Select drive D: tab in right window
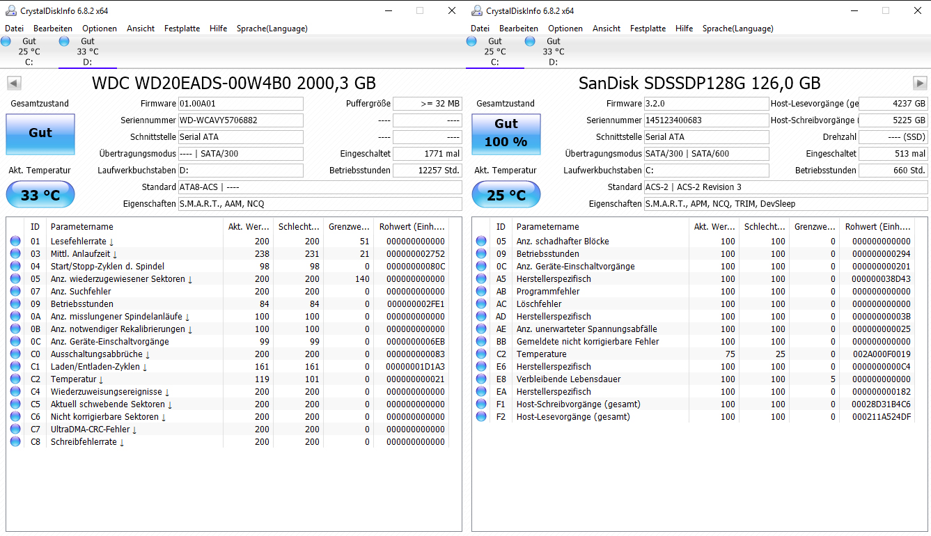Viewport: 931px width, 536px height. coord(553,52)
